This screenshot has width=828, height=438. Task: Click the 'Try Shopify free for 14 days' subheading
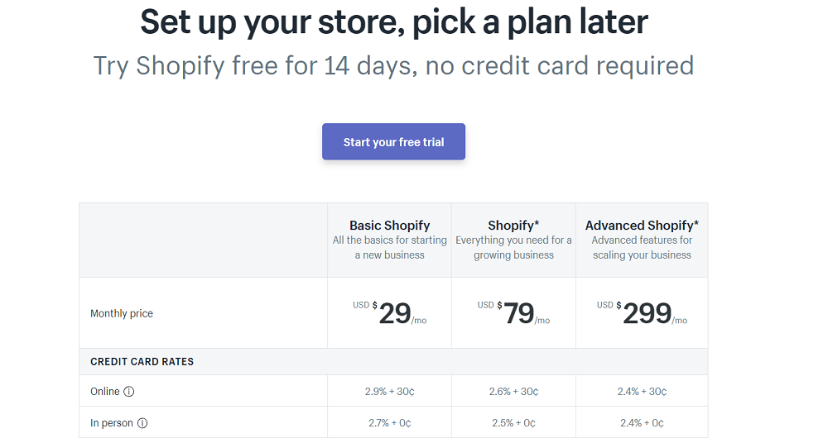pos(393,65)
